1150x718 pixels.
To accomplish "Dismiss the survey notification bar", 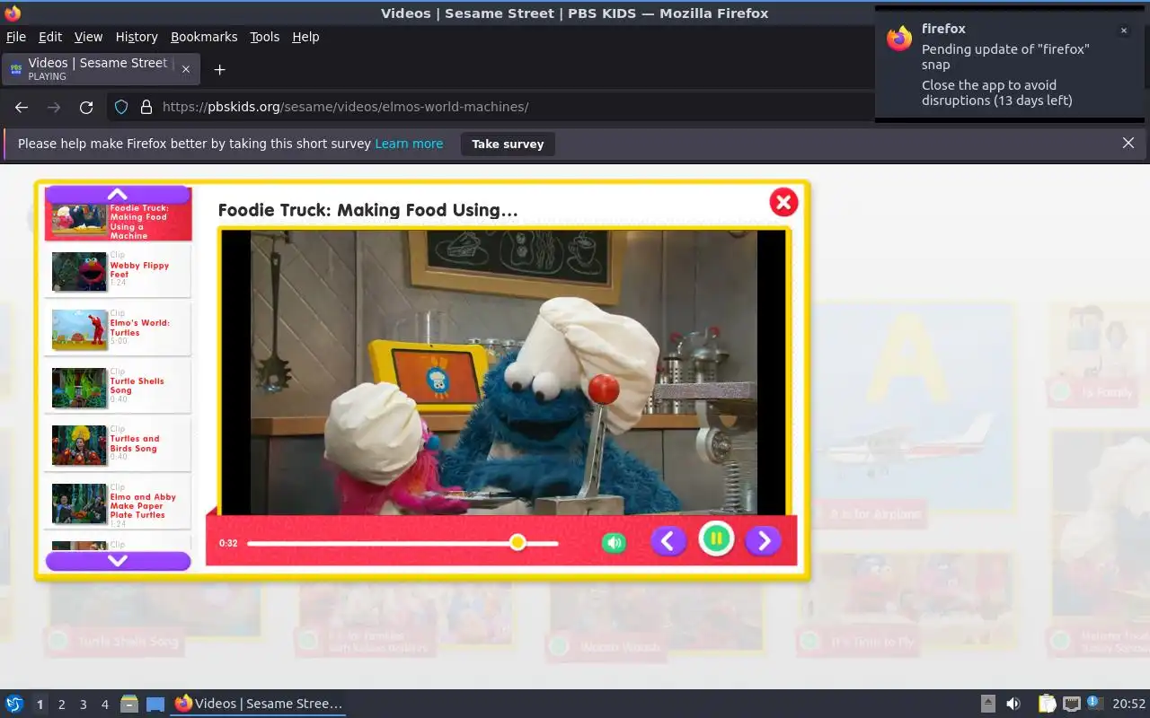I will point(1128,143).
